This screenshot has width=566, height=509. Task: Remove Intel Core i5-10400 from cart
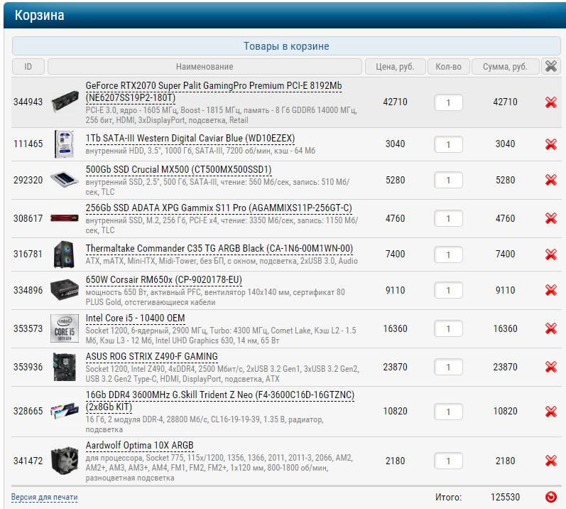coord(551,328)
